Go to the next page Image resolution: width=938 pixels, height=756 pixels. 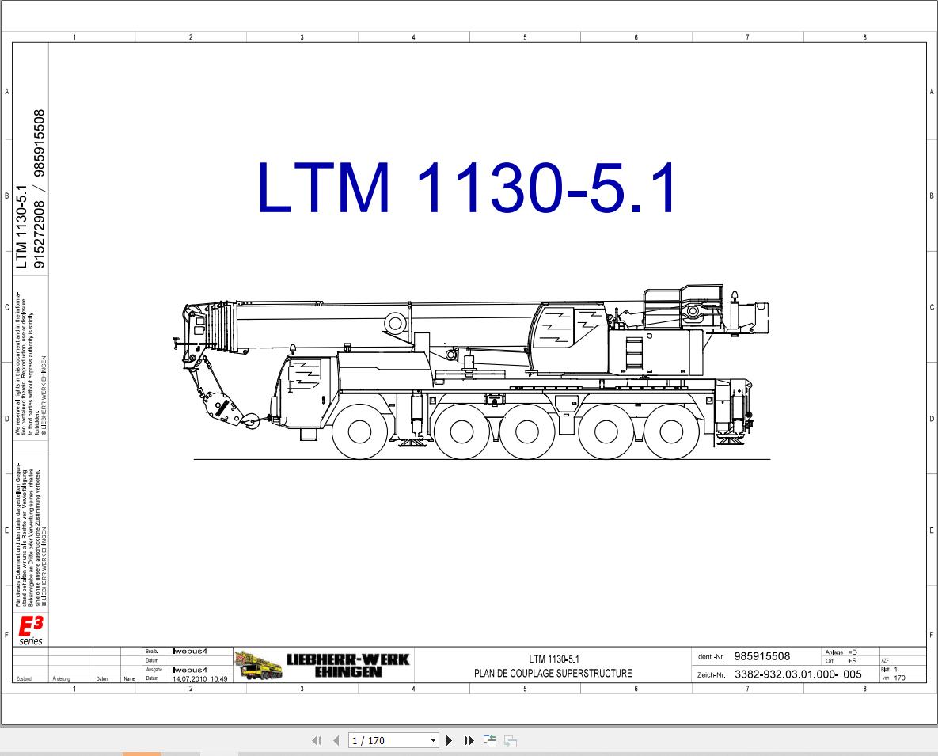[450, 740]
